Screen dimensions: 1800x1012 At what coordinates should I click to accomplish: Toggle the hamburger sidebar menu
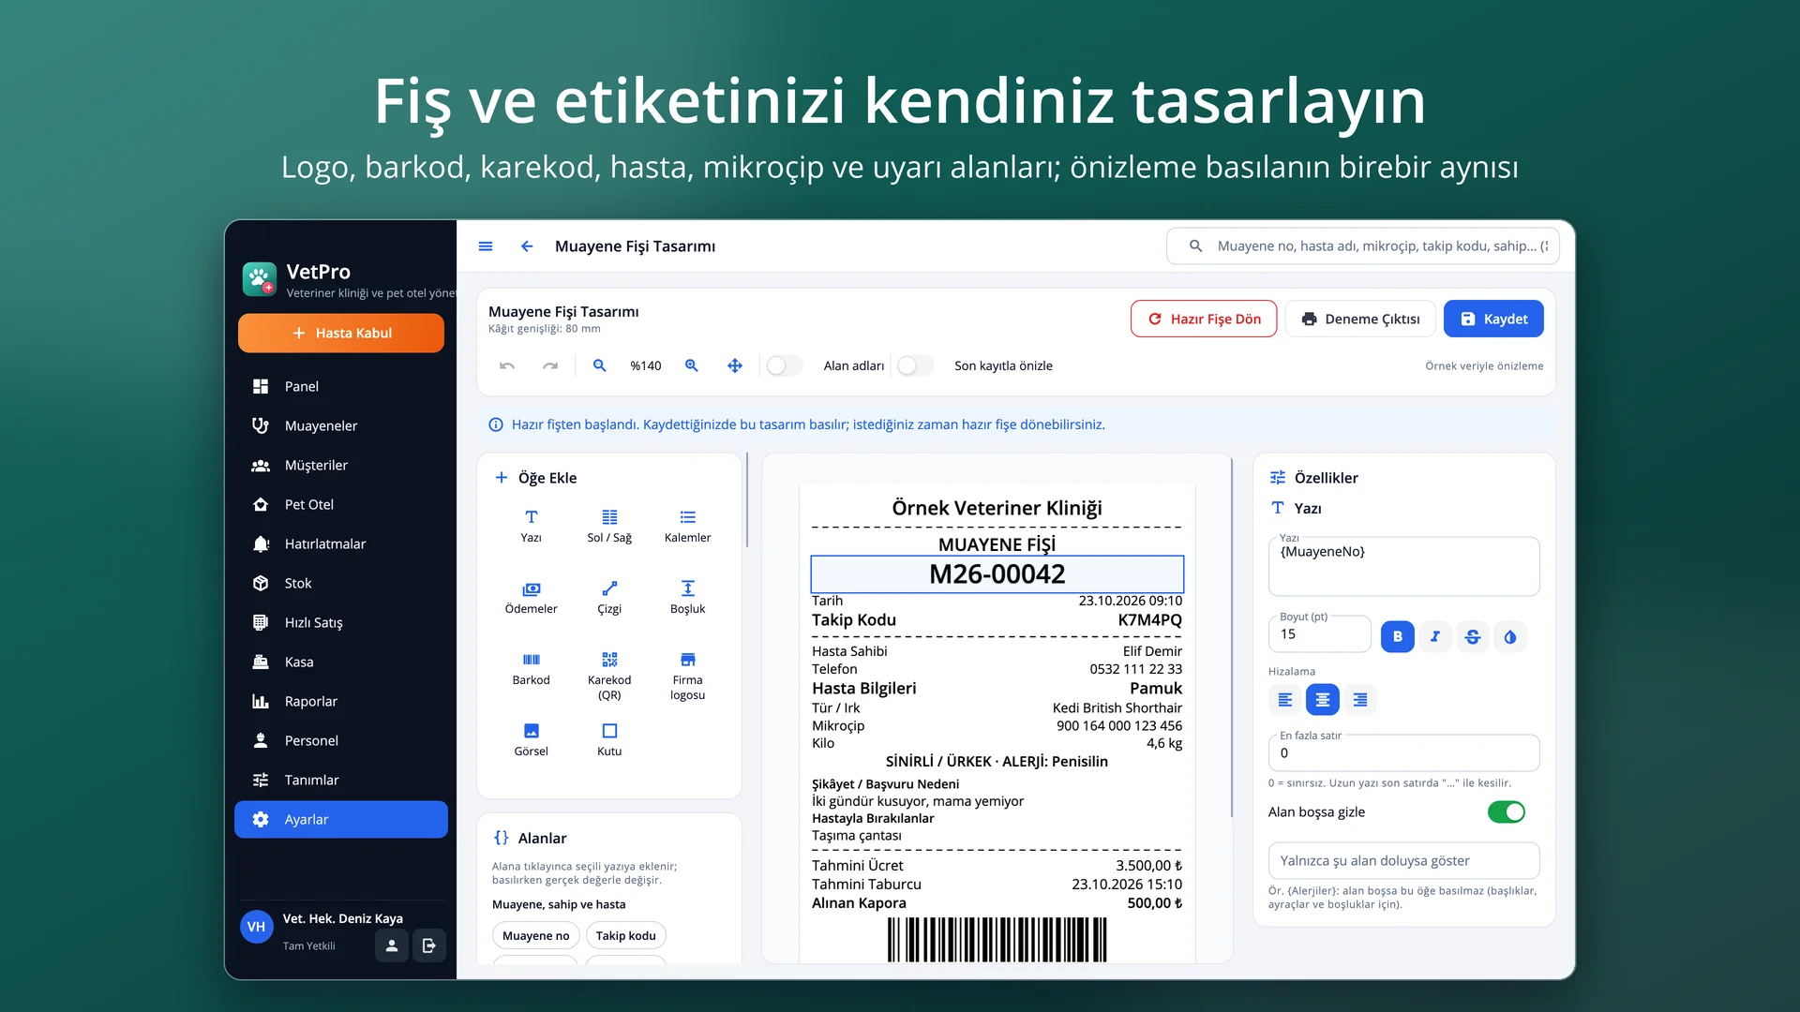(486, 246)
